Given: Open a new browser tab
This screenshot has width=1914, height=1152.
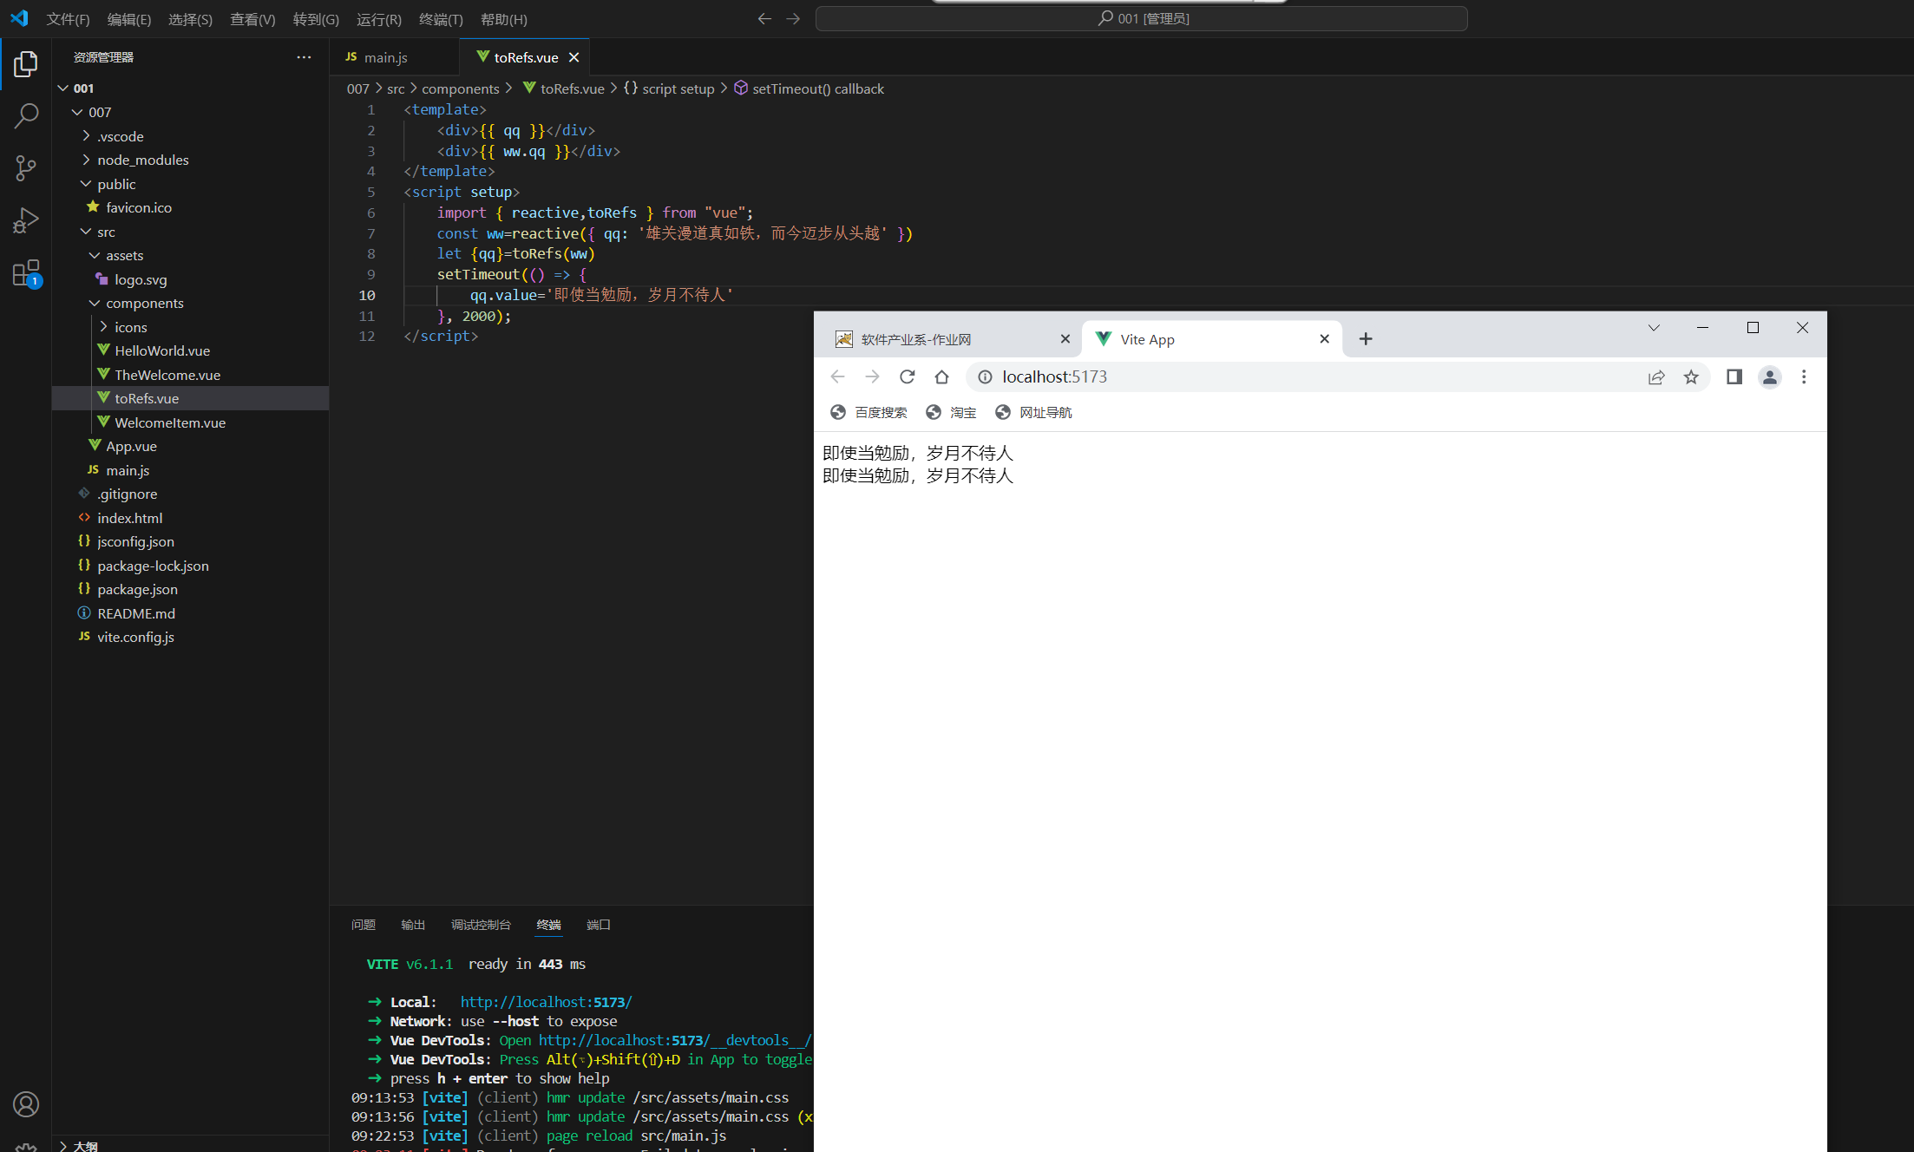Looking at the screenshot, I should (1366, 339).
